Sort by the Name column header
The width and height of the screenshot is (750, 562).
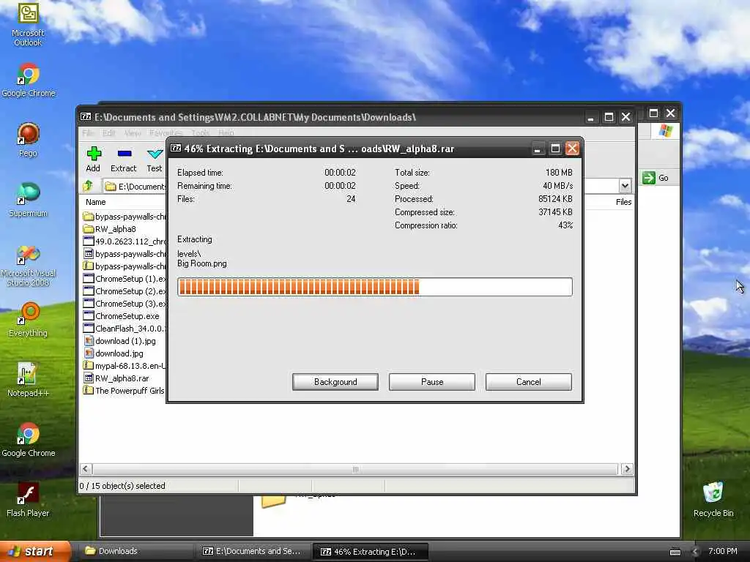point(96,202)
